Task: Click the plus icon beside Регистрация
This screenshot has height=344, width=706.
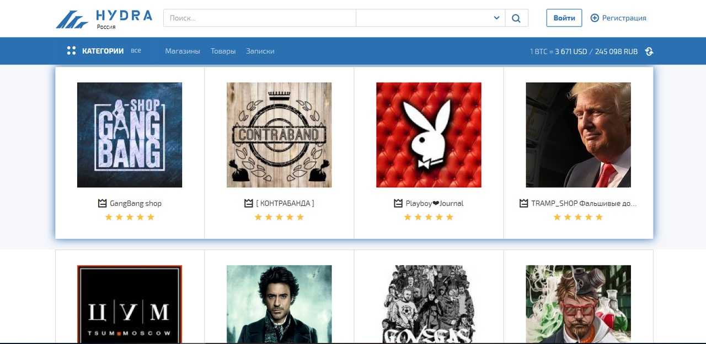Action: pos(595,18)
